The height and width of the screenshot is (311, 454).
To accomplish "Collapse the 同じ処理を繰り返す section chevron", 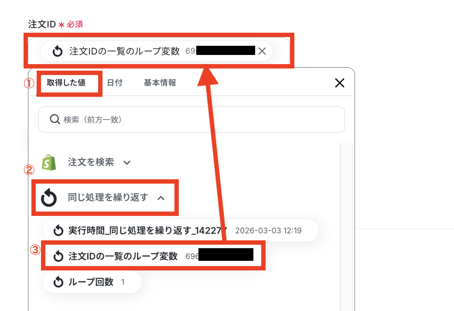I will pyautogui.click(x=161, y=198).
